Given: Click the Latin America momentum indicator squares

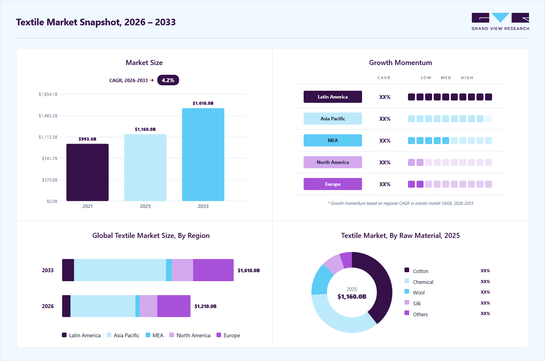Looking at the screenshot, I should [x=450, y=97].
